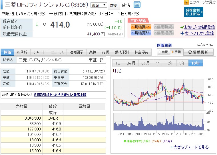Viewport: 217px width, 155px height.
Task: Click the 416.7 price cell
Action: pos(53,134)
